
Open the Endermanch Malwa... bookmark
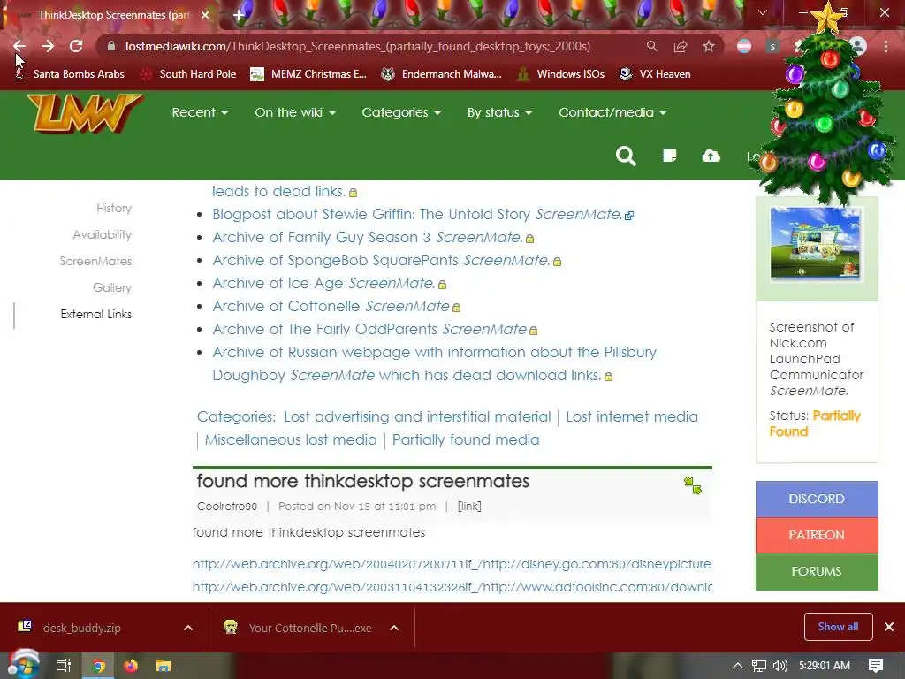(442, 74)
